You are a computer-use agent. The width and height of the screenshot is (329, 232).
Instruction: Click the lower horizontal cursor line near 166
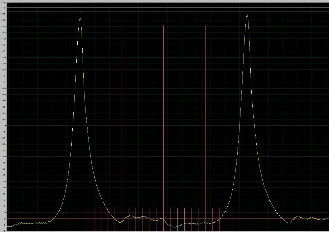click(164, 12)
